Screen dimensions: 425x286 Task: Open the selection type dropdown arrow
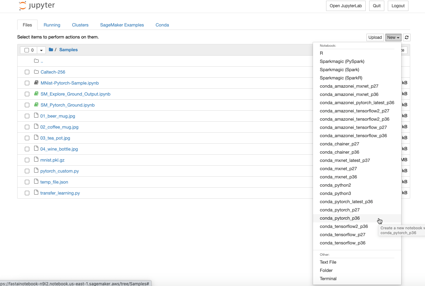pos(41,50)
